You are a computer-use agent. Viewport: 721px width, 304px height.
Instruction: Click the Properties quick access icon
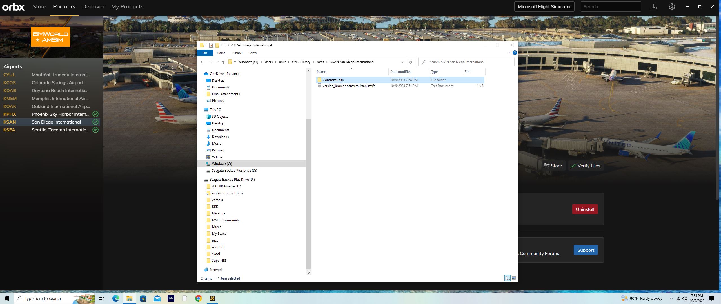point(211,45)
